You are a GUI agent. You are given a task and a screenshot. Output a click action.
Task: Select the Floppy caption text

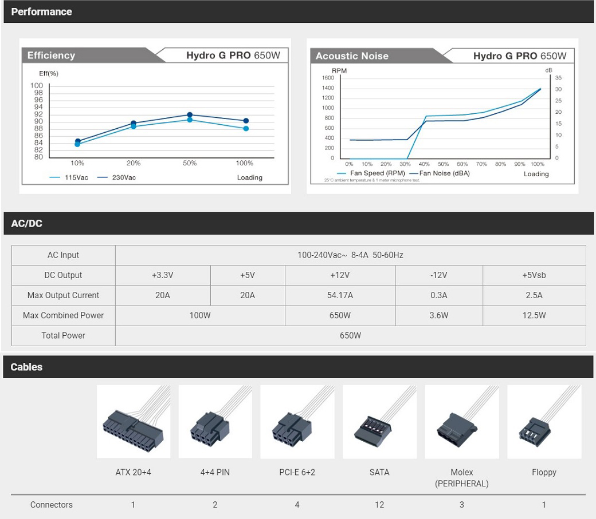(544, 472)
